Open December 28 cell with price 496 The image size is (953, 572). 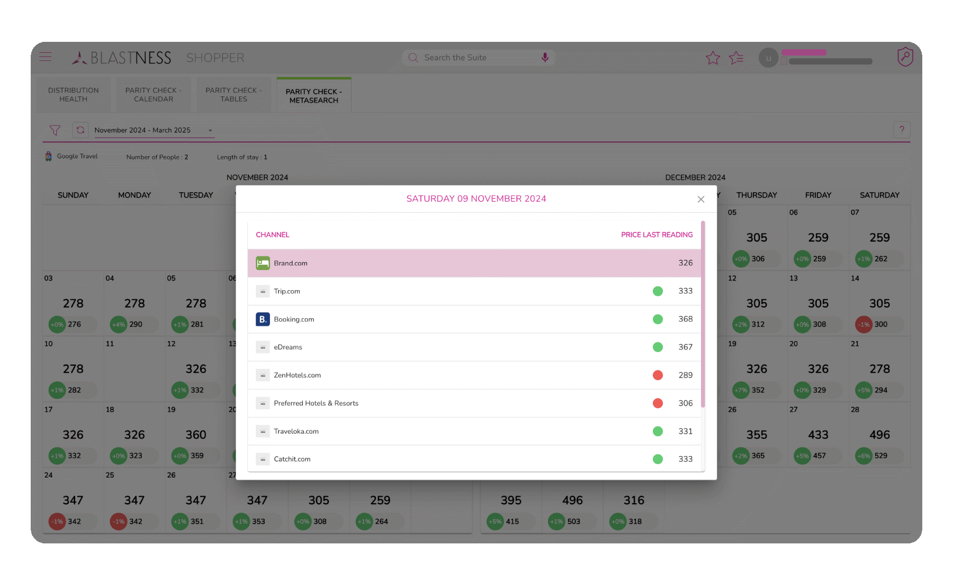point(879,435)
